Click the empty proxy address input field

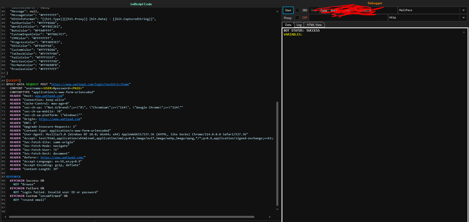(x=348, y=18)
